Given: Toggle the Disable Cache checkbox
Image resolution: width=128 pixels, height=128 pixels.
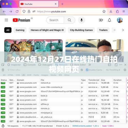Looking at the screenshot, I should [87, 70].
